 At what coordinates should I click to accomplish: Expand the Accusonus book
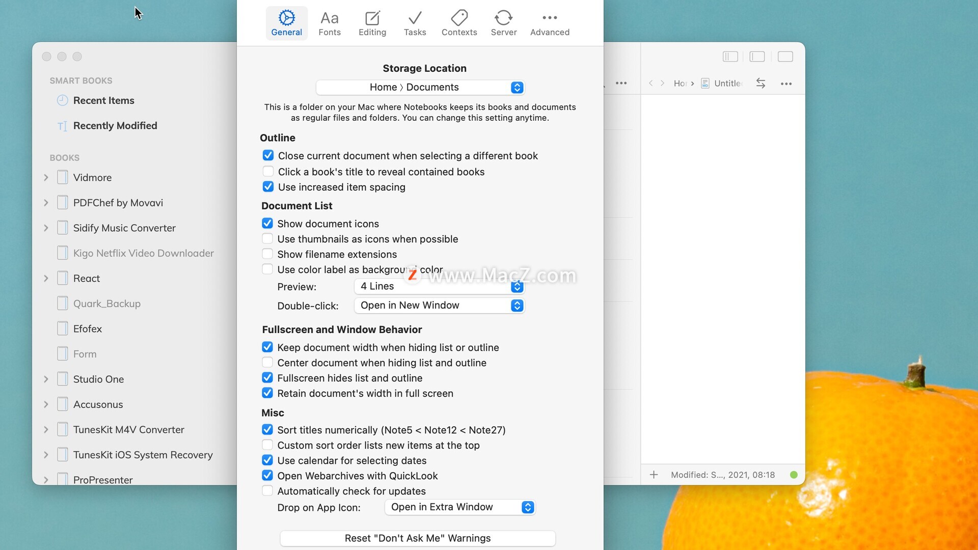point(46,404)
